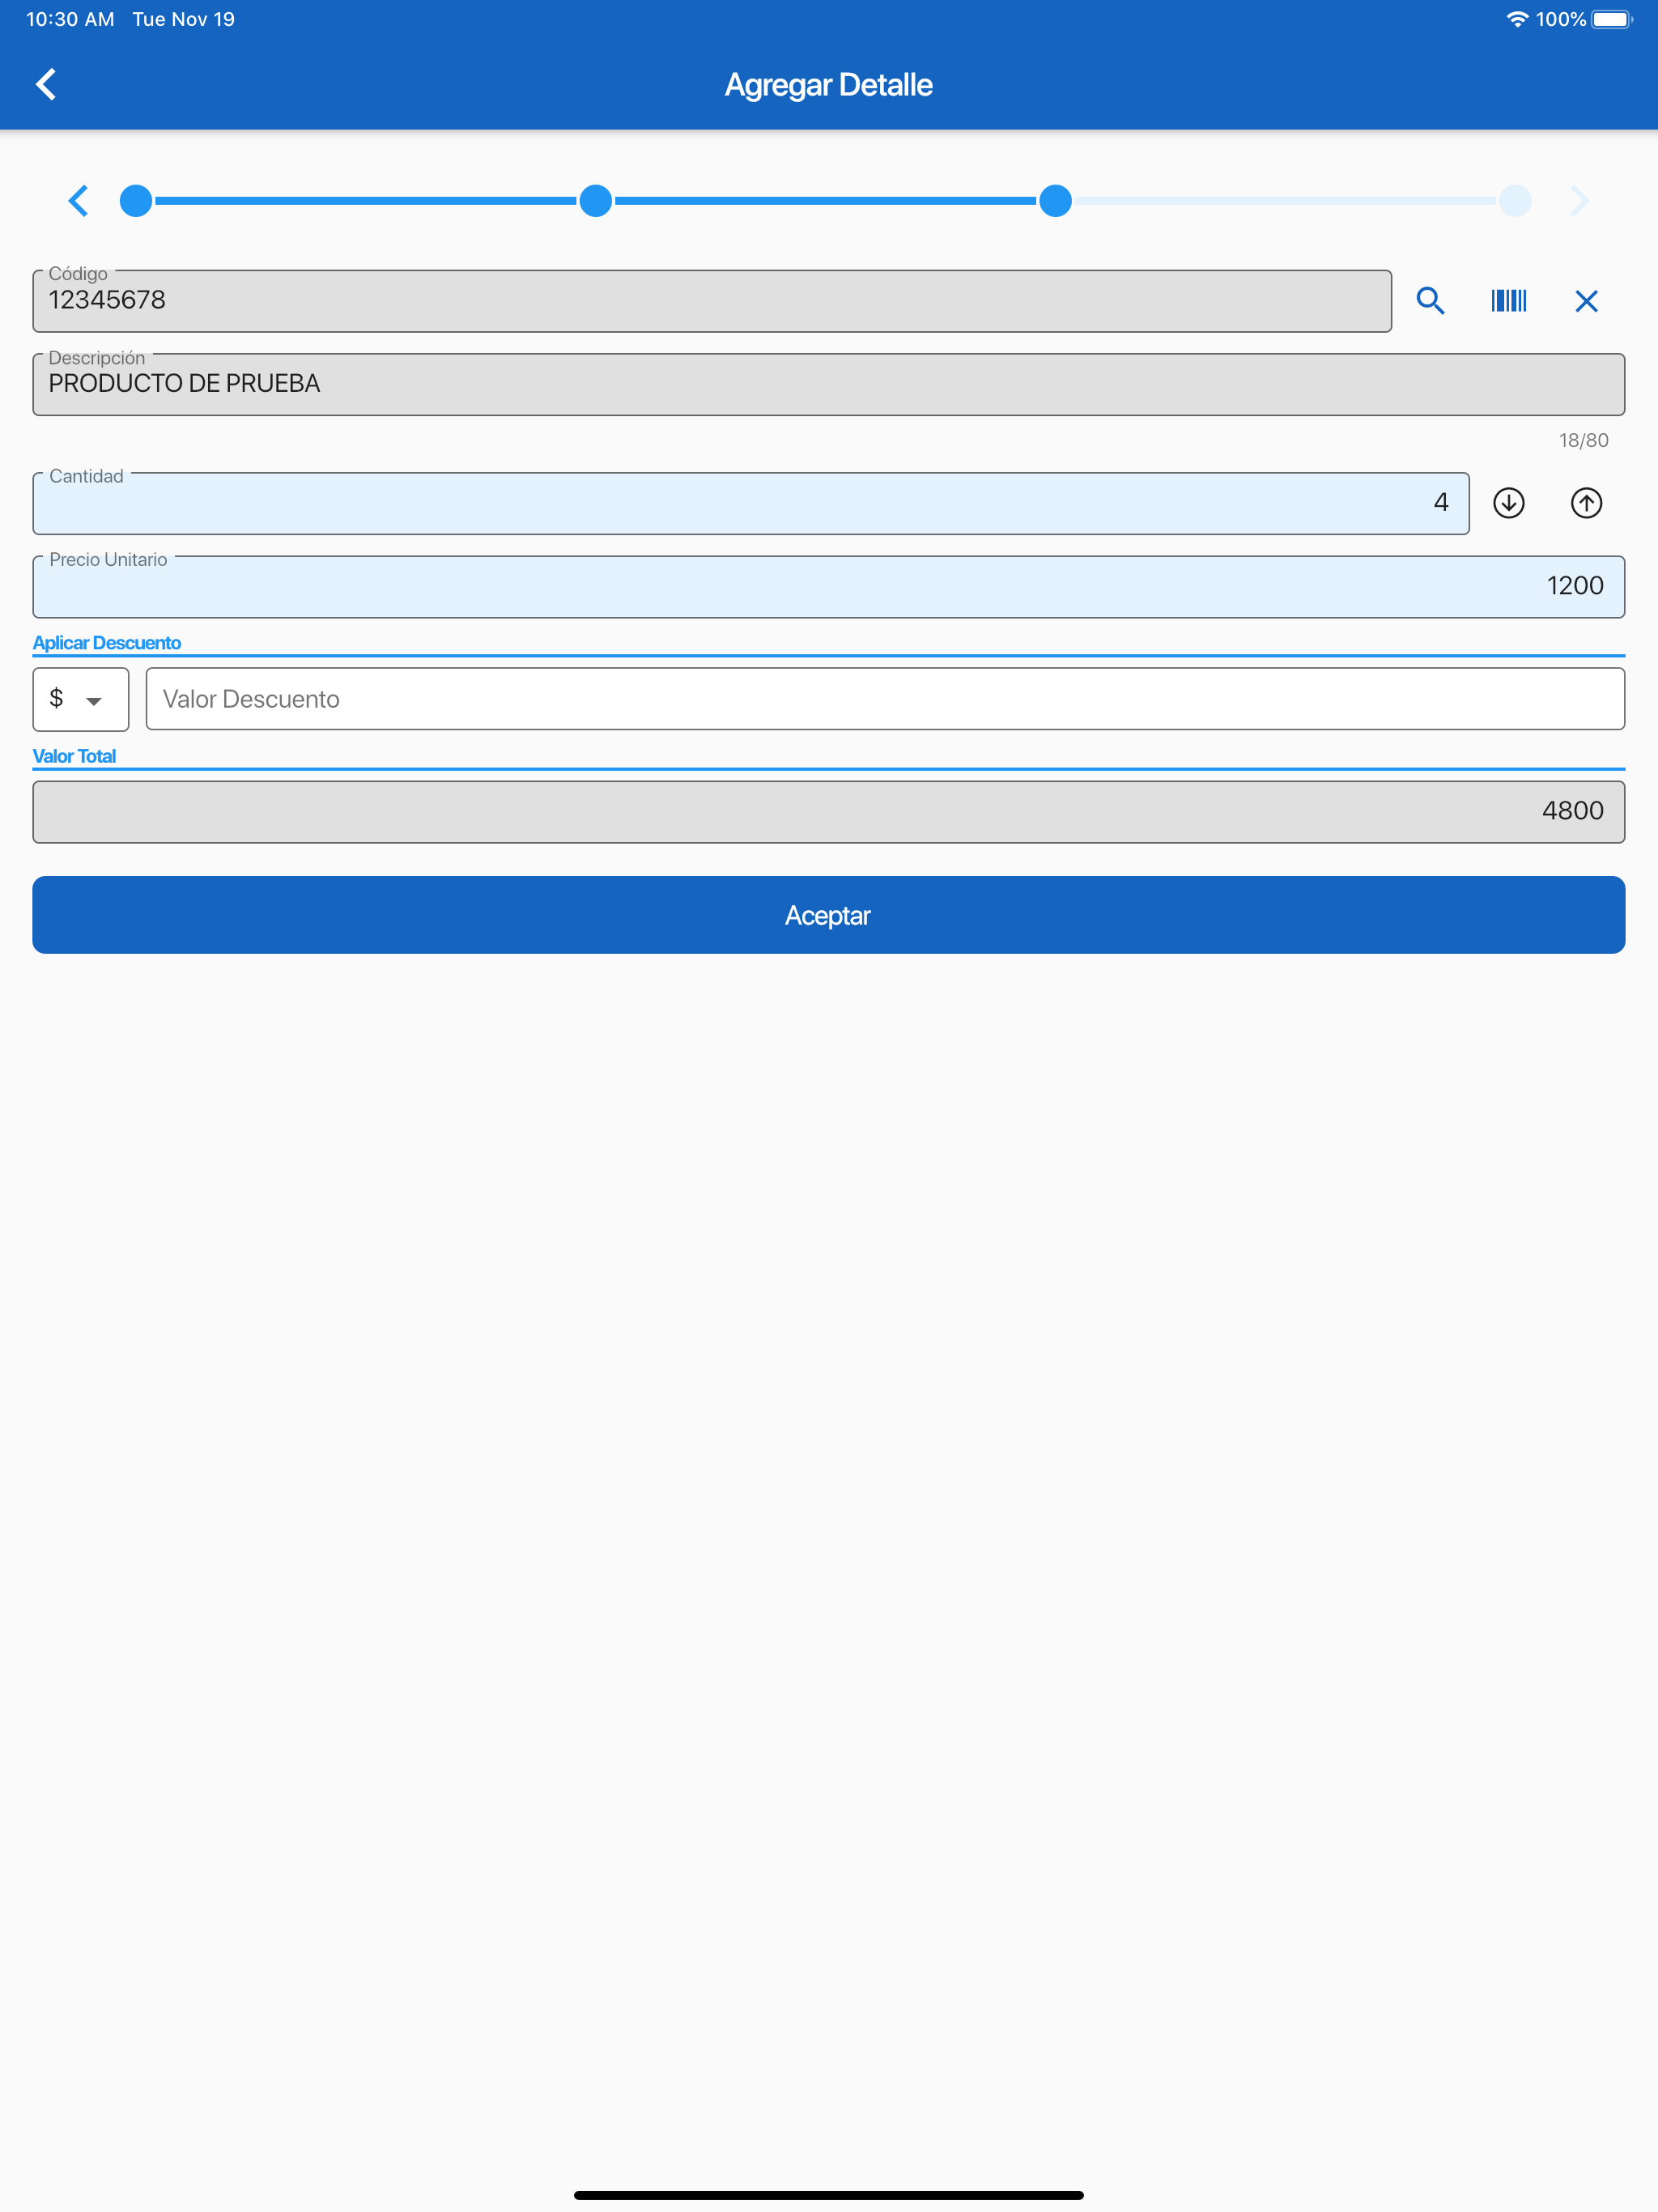
Task: Click the Agregar Detalle title
Action: pos(829,85)
